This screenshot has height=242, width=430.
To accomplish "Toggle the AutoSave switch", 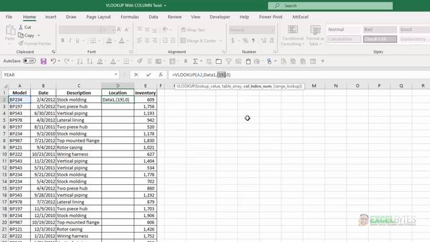I will tap(29, 61).
